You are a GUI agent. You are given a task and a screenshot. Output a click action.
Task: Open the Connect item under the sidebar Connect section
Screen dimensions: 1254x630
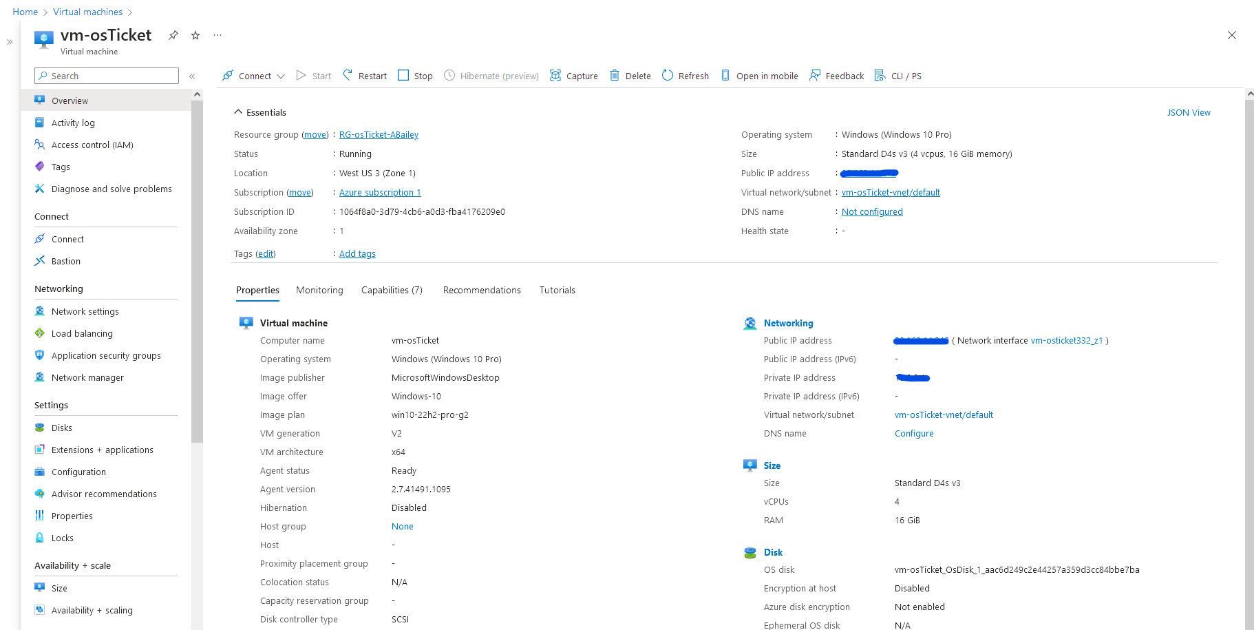click(106, 239)
